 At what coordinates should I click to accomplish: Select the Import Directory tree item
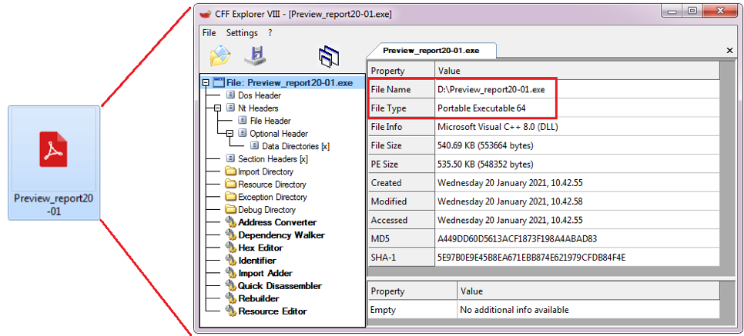click(265, 171)
